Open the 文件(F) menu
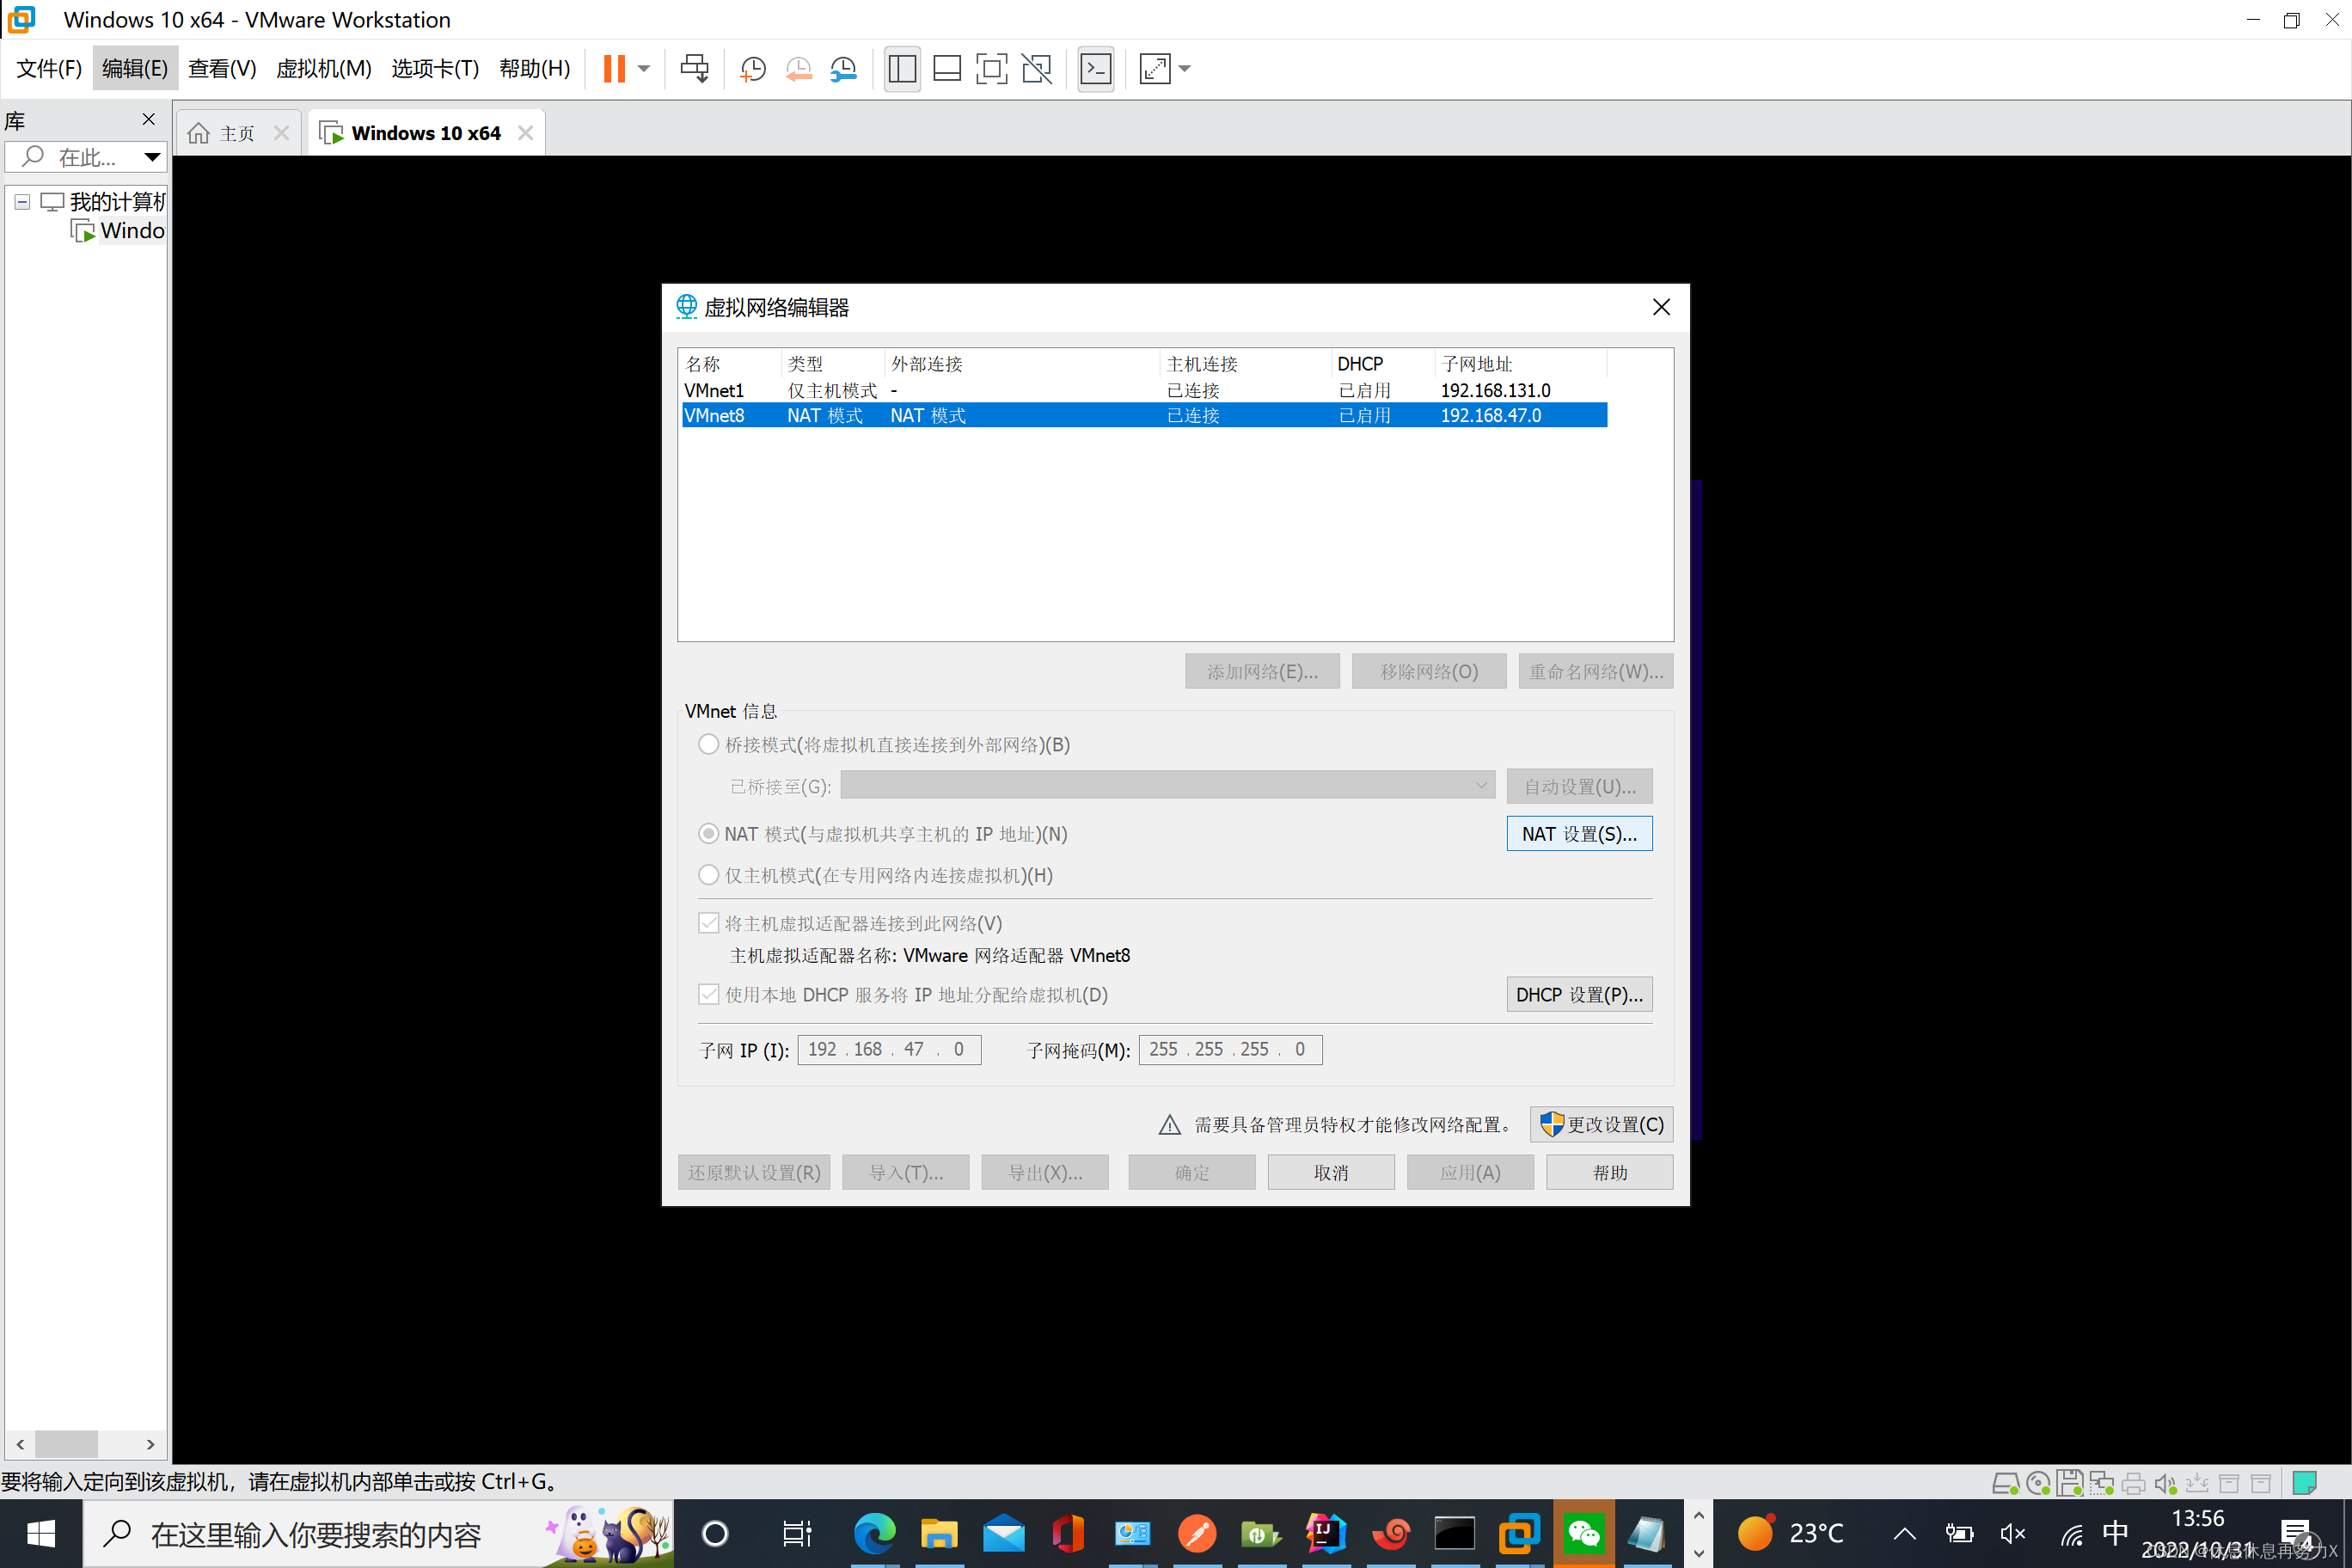The height and width of the screenshot is (1568, 2352). pos(49,69)
